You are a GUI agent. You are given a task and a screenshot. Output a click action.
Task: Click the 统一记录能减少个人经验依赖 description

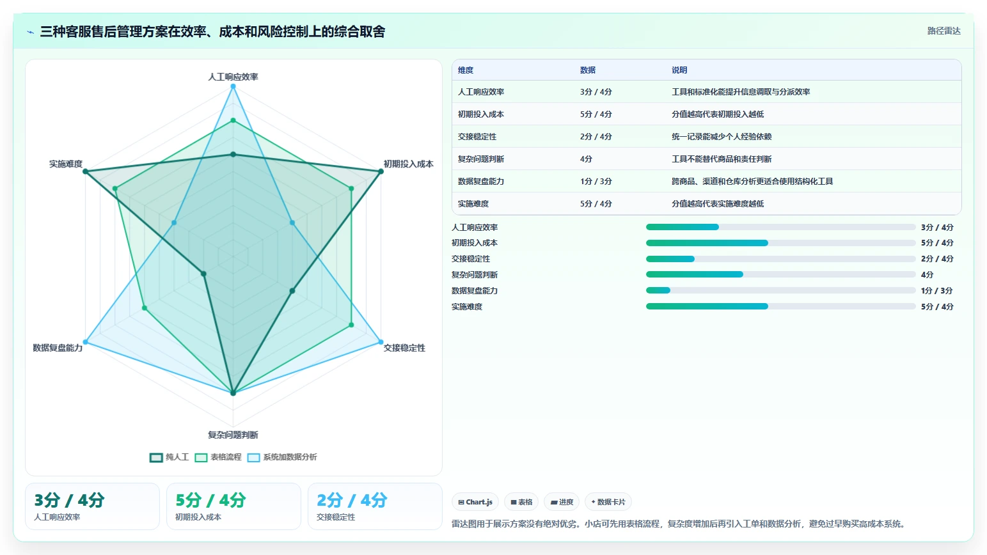pos(722,137)
